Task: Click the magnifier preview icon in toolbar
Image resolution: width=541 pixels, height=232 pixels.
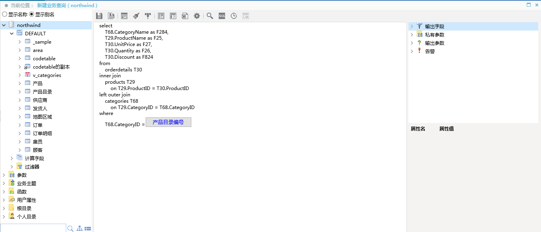Action: tap(210, 16)
